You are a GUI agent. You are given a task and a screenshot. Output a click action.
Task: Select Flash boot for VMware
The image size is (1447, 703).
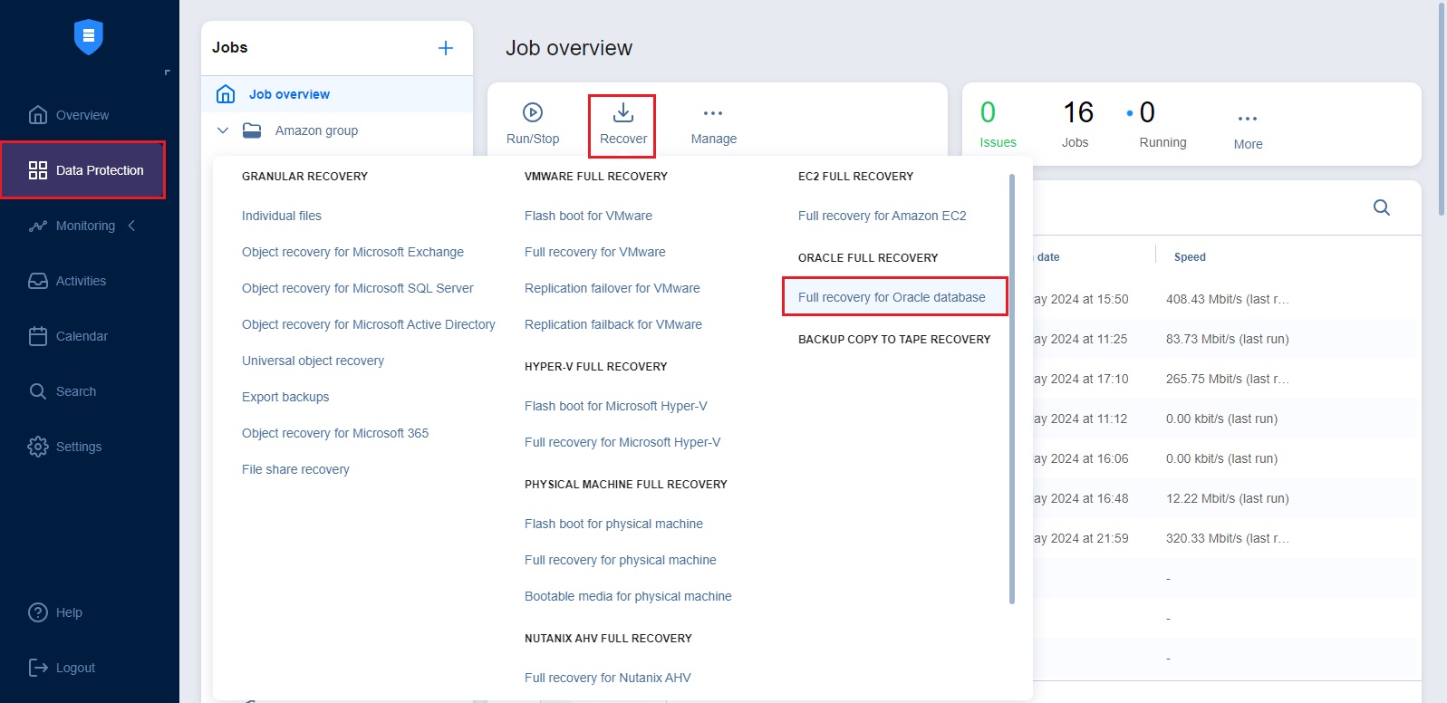[x=588, y=216]
